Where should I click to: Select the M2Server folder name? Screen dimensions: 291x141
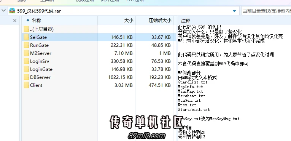(41, 53)
